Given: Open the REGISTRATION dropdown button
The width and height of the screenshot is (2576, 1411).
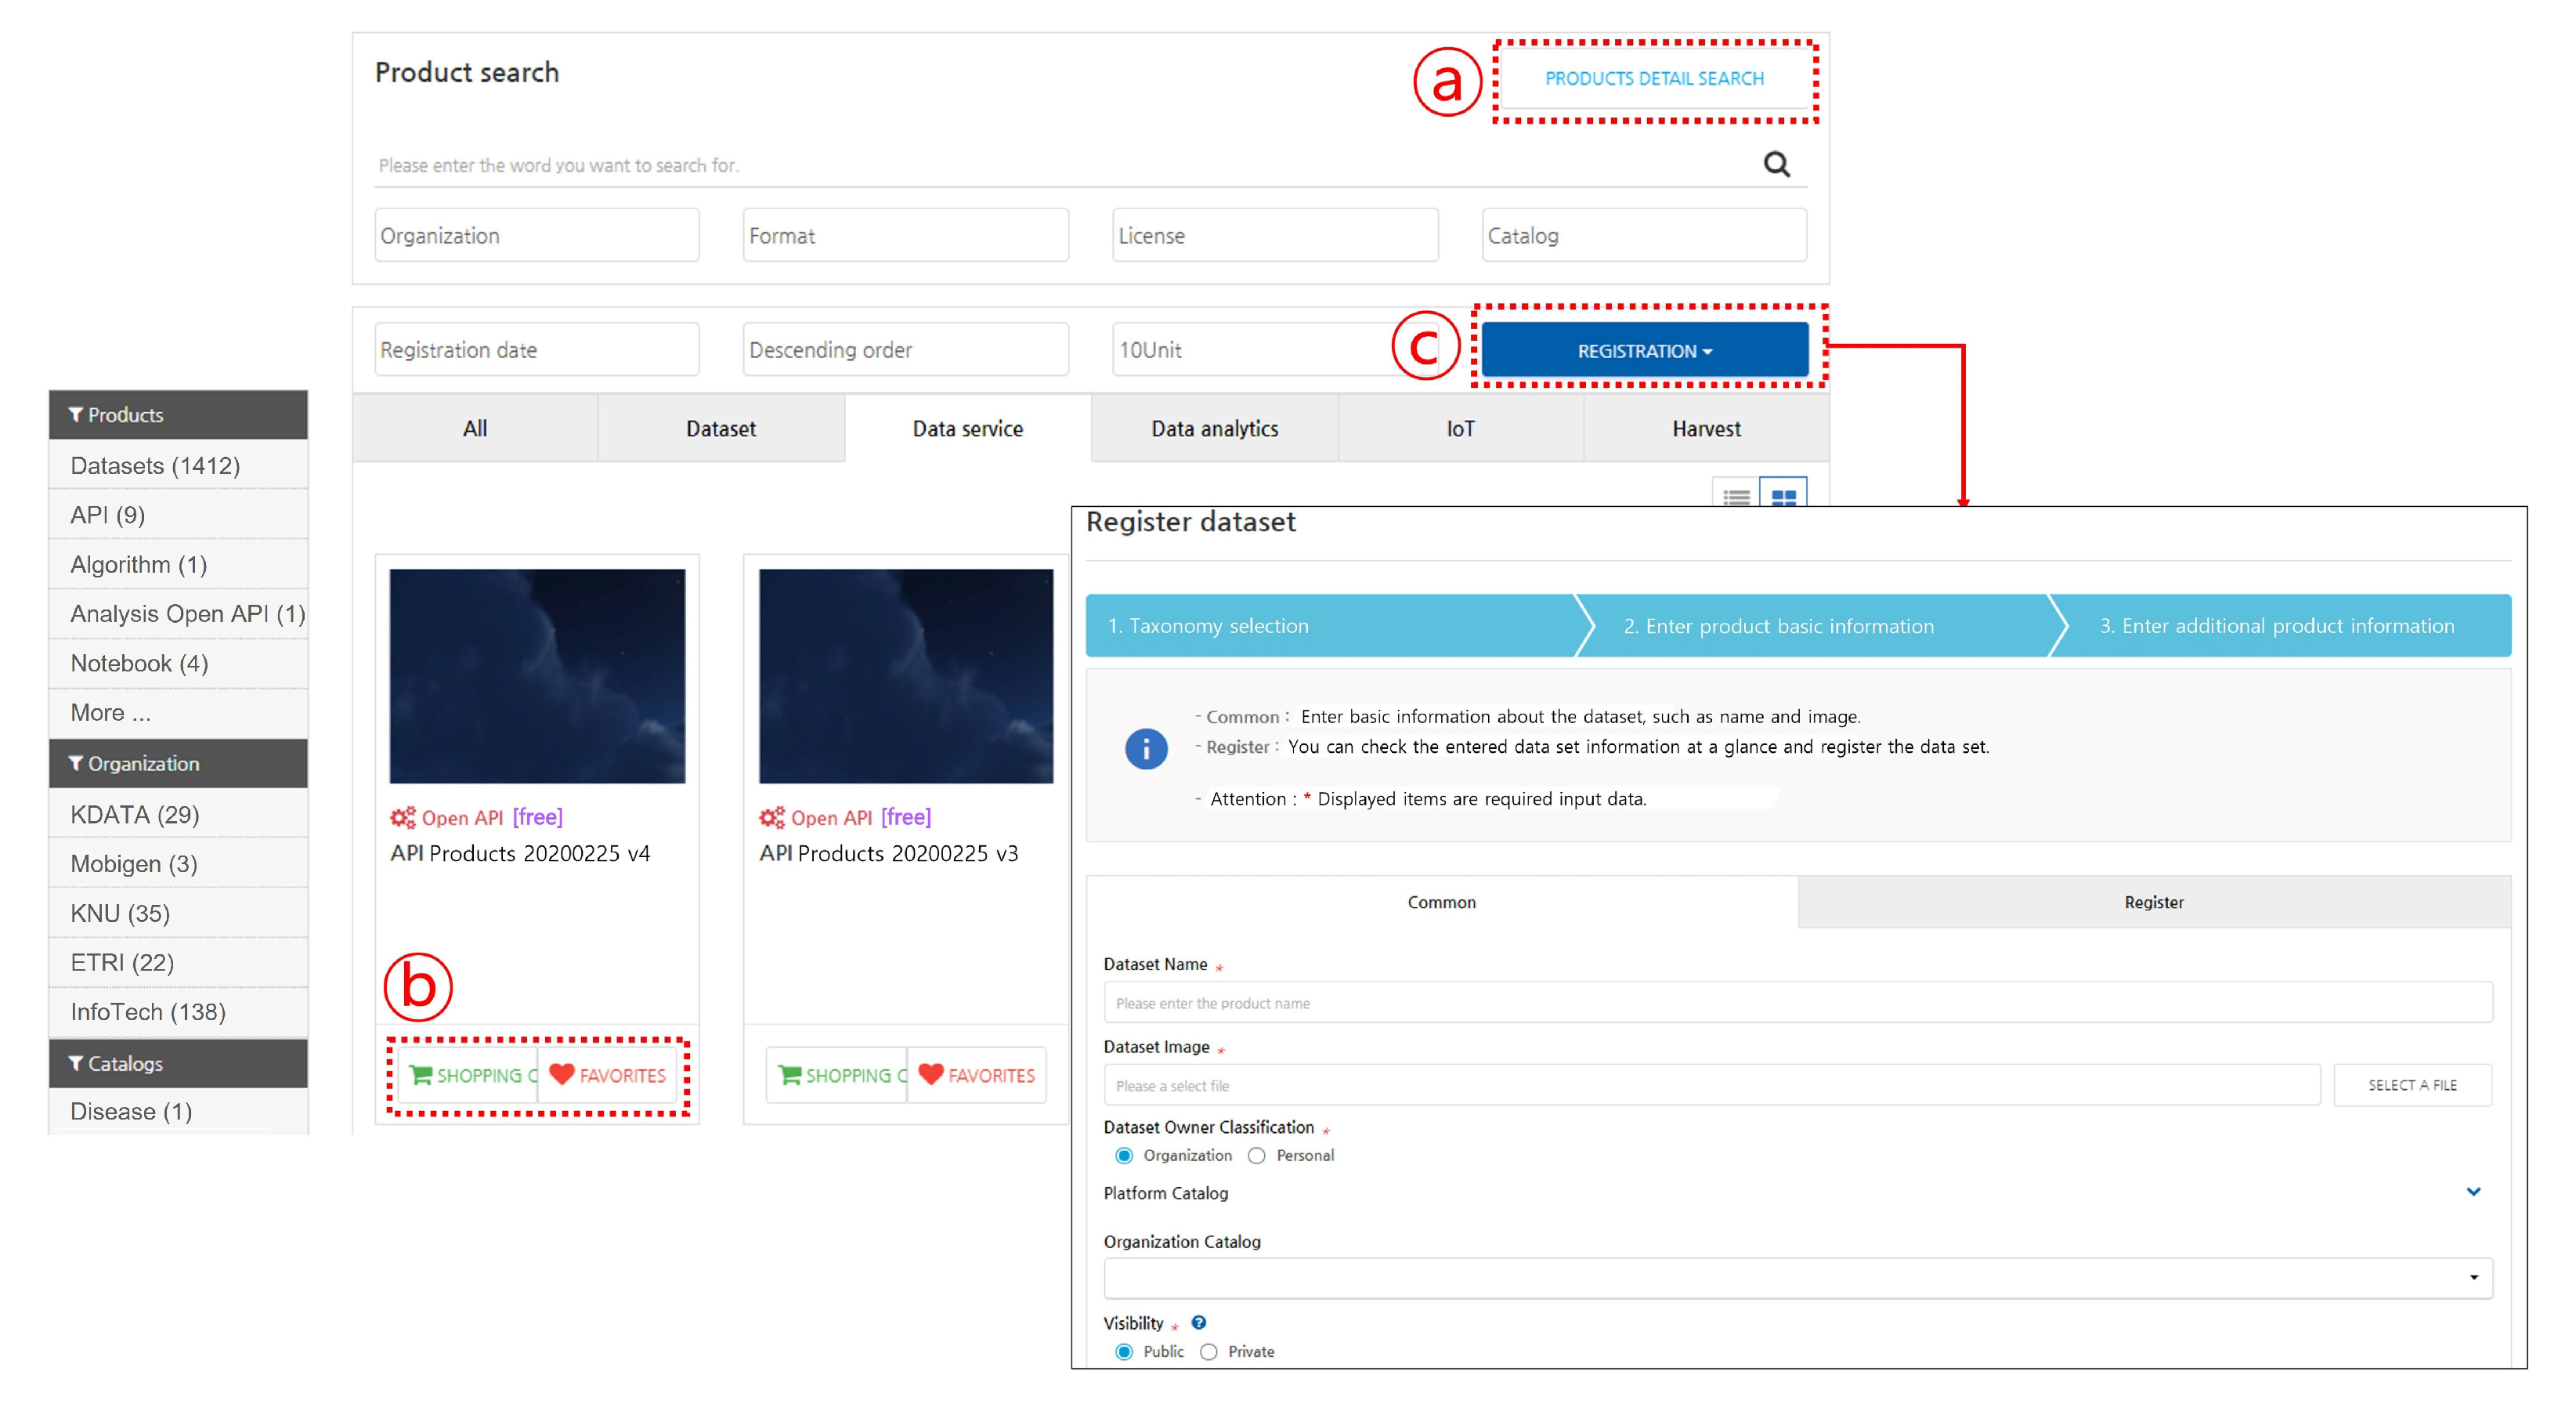Looking at the screenshot, I should coord(1644,351).
